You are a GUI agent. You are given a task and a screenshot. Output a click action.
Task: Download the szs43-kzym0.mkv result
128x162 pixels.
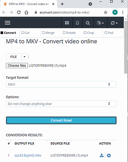(x=102, y=155)
